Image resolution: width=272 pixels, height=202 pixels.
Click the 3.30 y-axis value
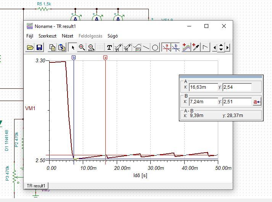coord(40,60)
